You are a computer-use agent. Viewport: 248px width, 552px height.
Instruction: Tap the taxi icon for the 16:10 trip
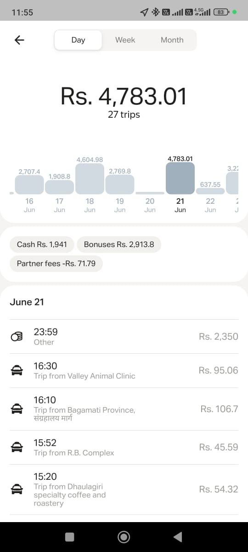pyautogui.click(x=17, y=409)
